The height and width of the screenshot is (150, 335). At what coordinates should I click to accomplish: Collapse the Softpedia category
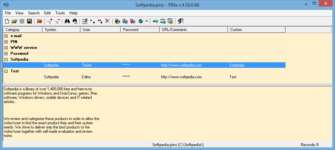tap(6, 59)
